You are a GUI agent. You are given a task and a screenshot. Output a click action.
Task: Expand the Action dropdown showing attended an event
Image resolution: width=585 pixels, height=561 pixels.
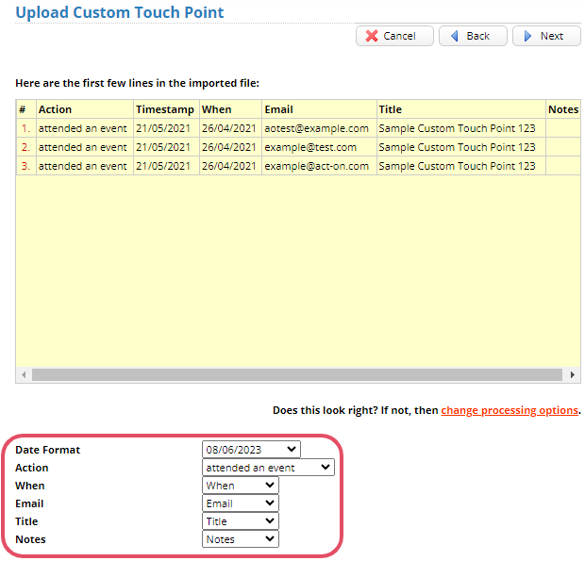click(268, 467)
